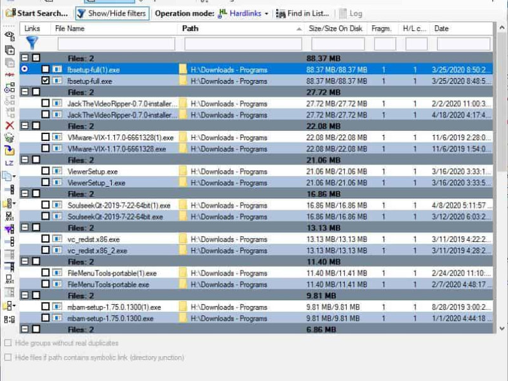Sort by the Path column header
The width and height of the screenshot is (508, 381).
click(x=190, y=29)
